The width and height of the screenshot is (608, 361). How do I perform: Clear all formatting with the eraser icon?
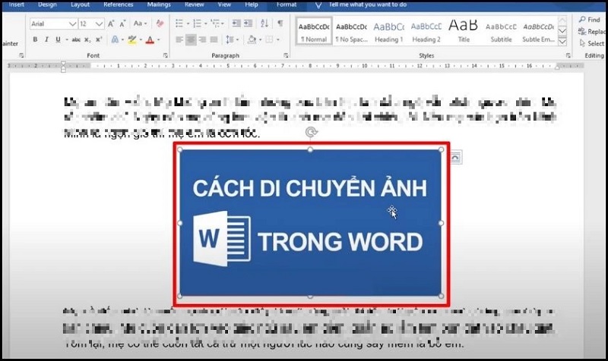(160, 24)
